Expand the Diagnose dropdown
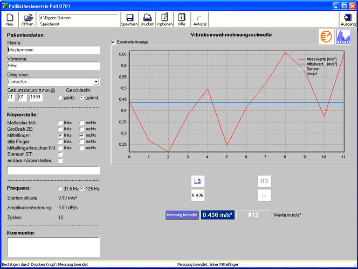This screenshot has width=358, height=269. (96, 82)
